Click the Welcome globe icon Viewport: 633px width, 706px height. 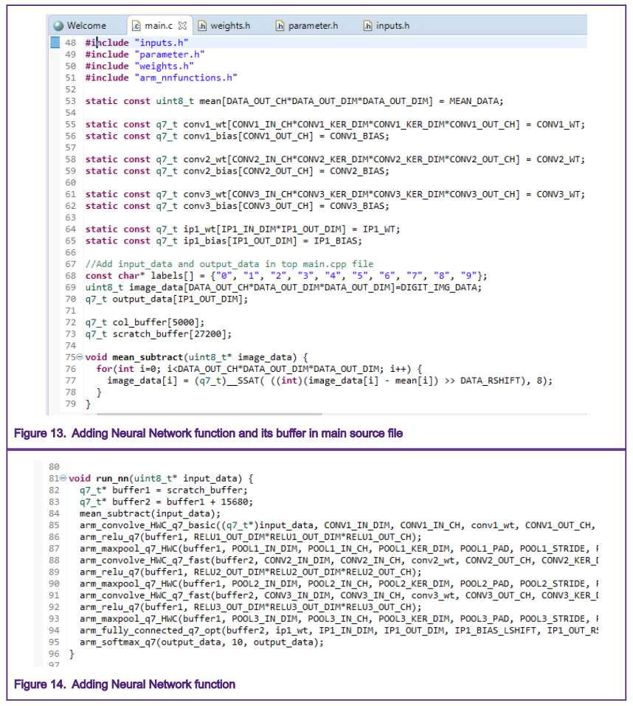click(58, 26)
